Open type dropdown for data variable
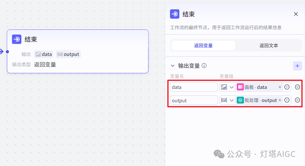The width and height of the screenshot is (305, 166). 231,87
